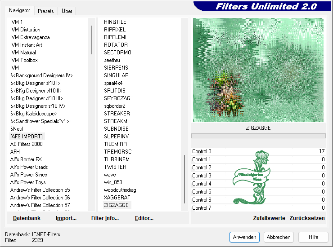Adjust the Control 7 slider row
The image size is (333, 247).
pyautogui.click(x=258, y=208)
